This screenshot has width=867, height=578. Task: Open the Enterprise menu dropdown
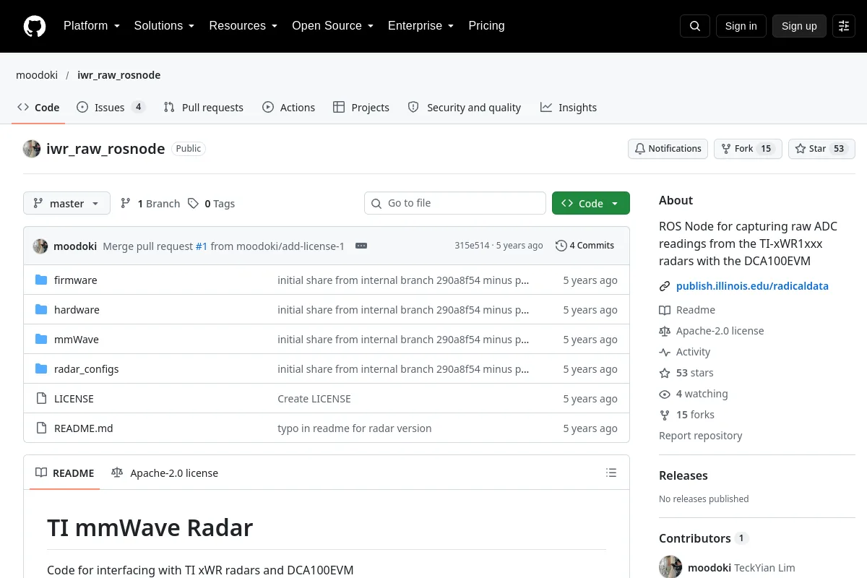coord(420,26)
